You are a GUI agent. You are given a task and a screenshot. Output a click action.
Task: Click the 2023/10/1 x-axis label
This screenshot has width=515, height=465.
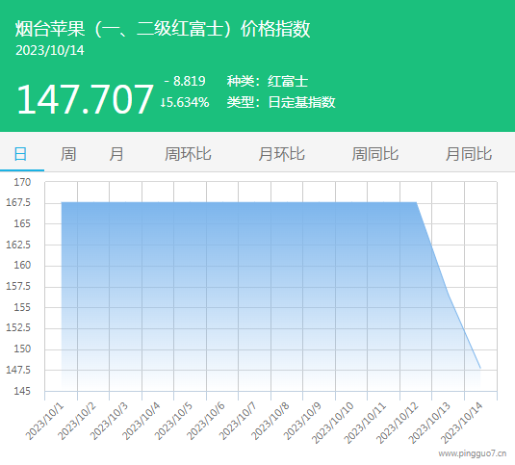44,422
